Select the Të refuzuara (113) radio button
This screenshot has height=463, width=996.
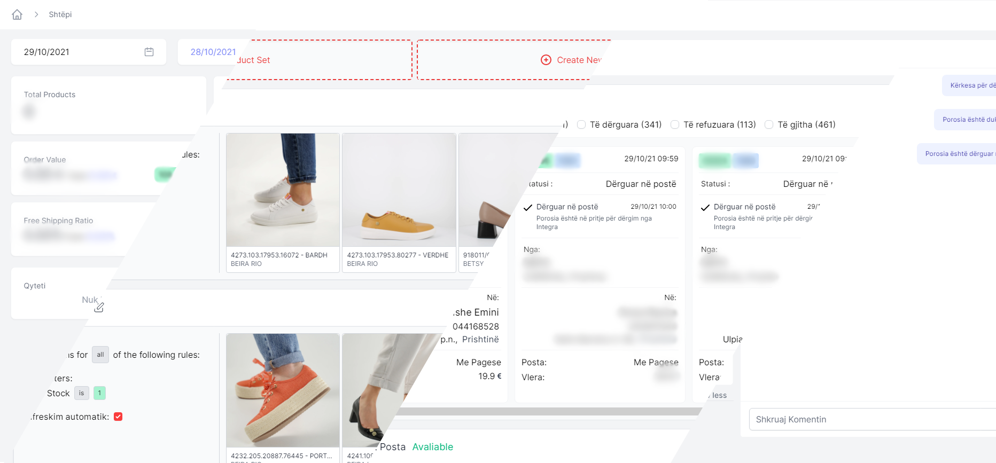675,124
